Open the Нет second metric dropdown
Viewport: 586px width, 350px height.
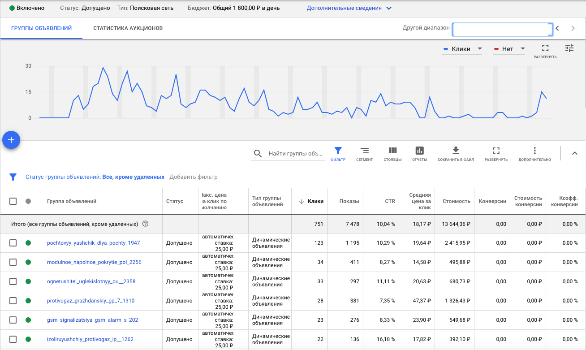click(509, 49)
